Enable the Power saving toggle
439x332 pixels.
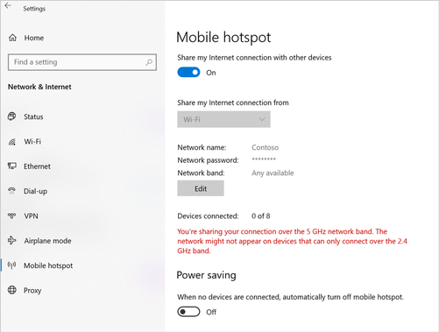[x=188, y=312]
